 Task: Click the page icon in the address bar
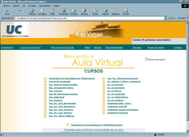13,18
